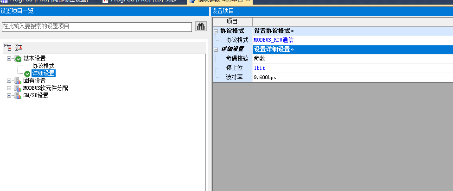Click the MODBUS软元件分配 node icon
The image size is (453, 191).
[18, 88]
